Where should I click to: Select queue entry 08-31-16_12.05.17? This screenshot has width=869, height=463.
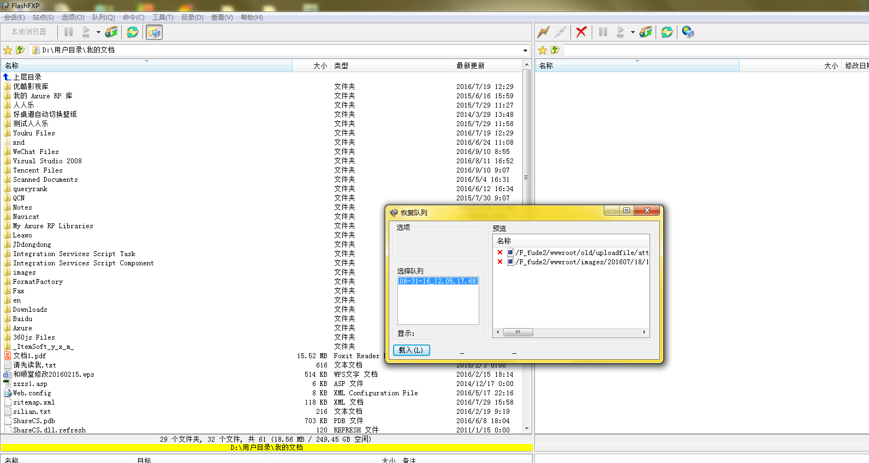[x=438, y=281]
